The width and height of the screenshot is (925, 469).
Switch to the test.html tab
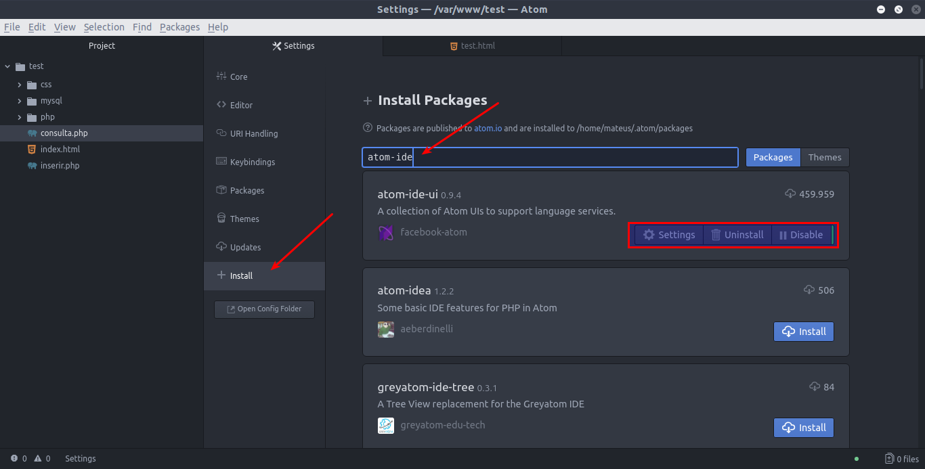coord(472,46)
